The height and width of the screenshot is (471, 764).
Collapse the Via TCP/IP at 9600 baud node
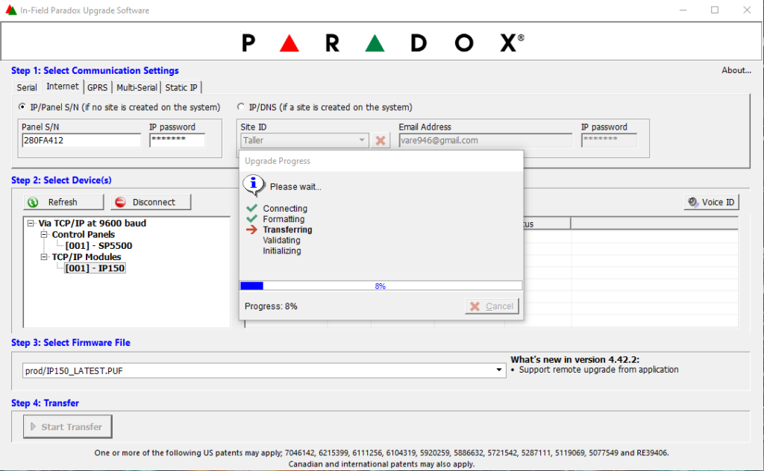pyautogui.click(x=31, y=223)
